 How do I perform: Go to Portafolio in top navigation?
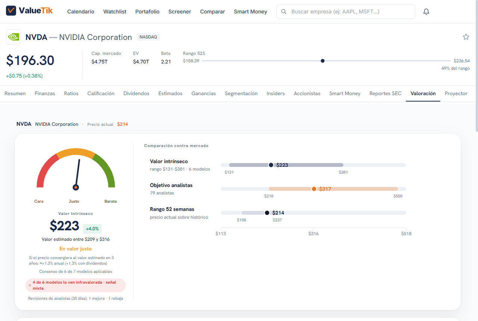pyautogui.click(x=147, y=12)
